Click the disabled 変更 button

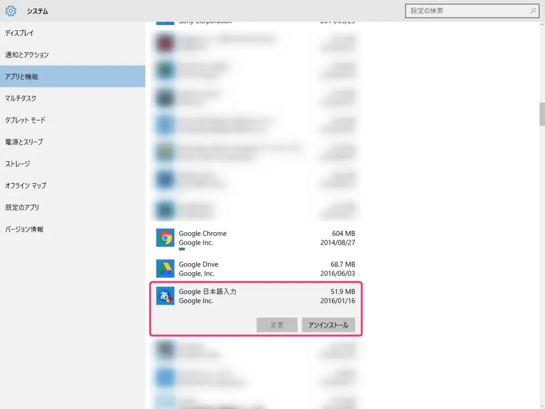[x=277, y=325]
